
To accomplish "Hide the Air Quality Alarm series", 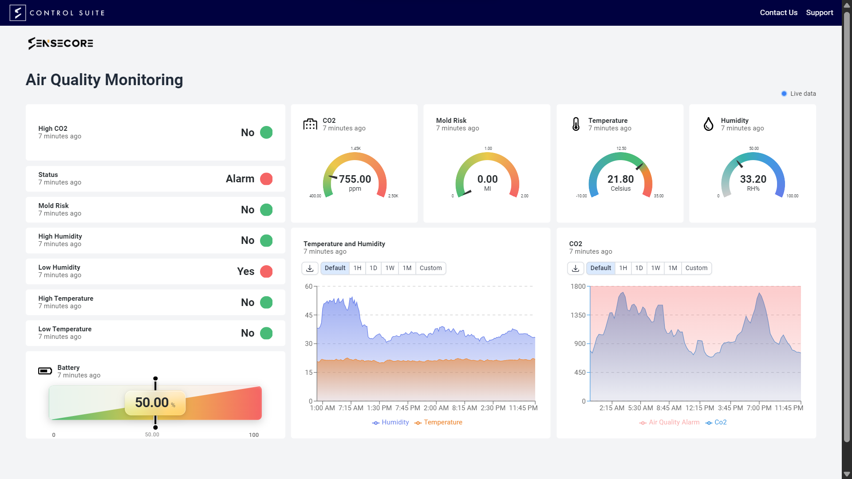I will (669, 422).
